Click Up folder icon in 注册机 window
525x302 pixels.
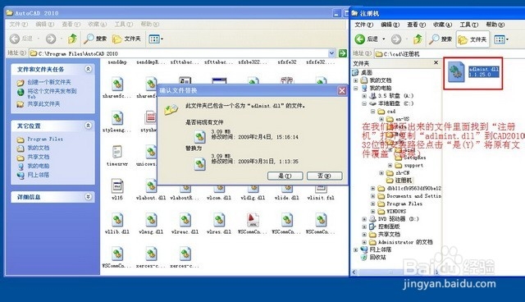coord(418,39)
